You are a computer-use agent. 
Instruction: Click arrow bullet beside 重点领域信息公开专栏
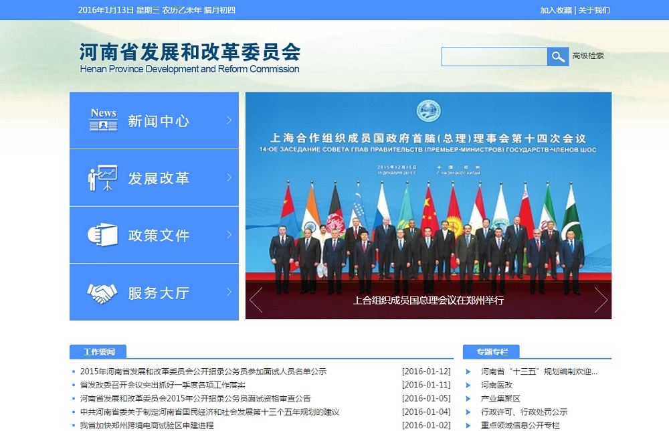point(468,426)
